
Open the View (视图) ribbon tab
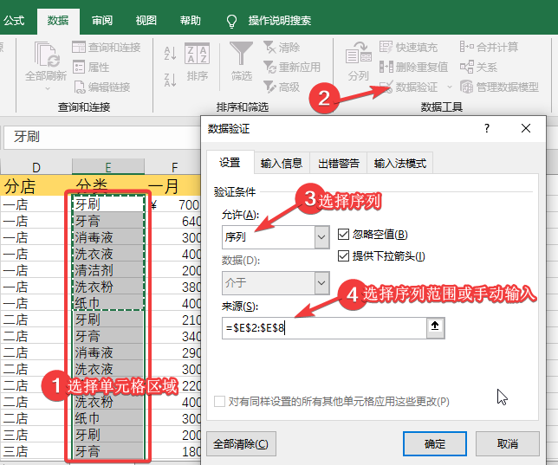[x=146, y=20]
